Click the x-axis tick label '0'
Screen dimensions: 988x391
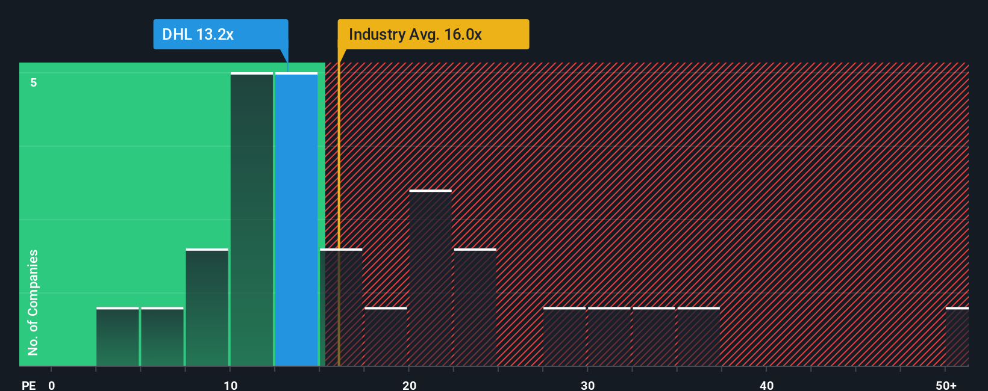(x=52, y=385)
